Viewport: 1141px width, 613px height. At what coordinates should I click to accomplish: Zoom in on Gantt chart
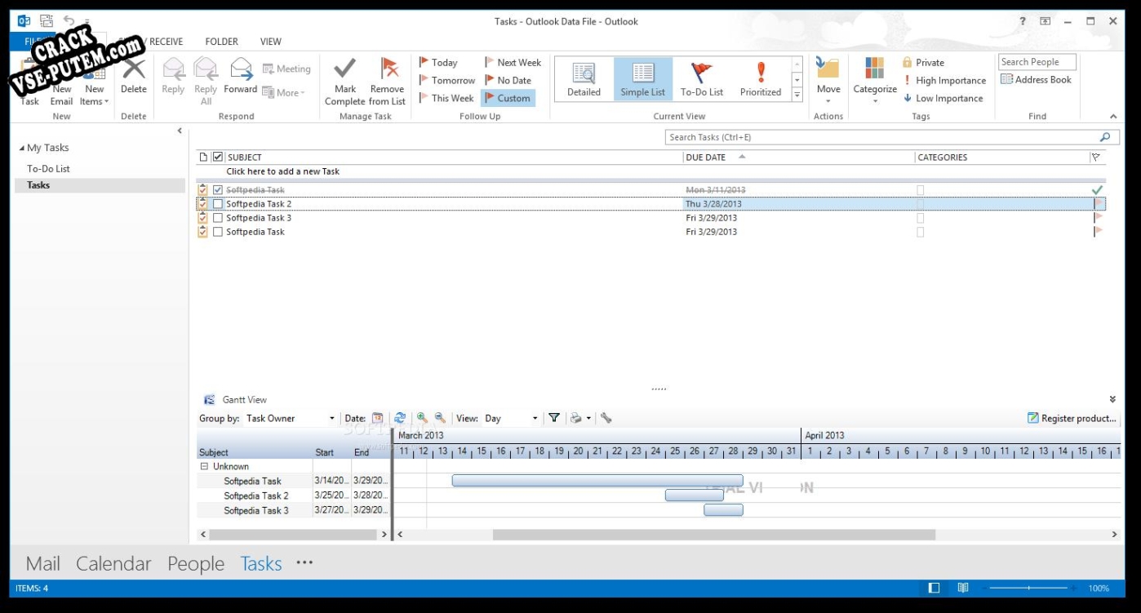(422, 418)
